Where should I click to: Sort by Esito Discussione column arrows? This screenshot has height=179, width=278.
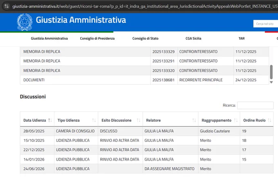(x=139, y=120)
